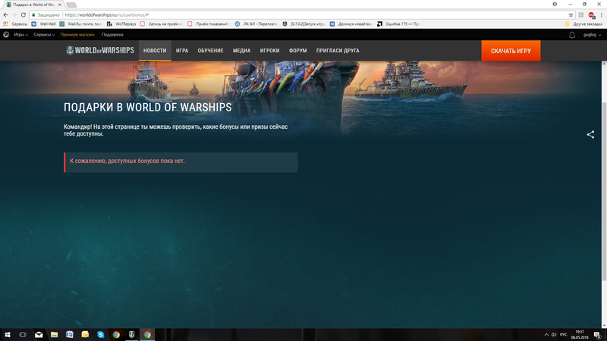This screenshot has height=341, width=607.
Task: Open the НОВОСТИ tab
Action: (x=155, y=51)
